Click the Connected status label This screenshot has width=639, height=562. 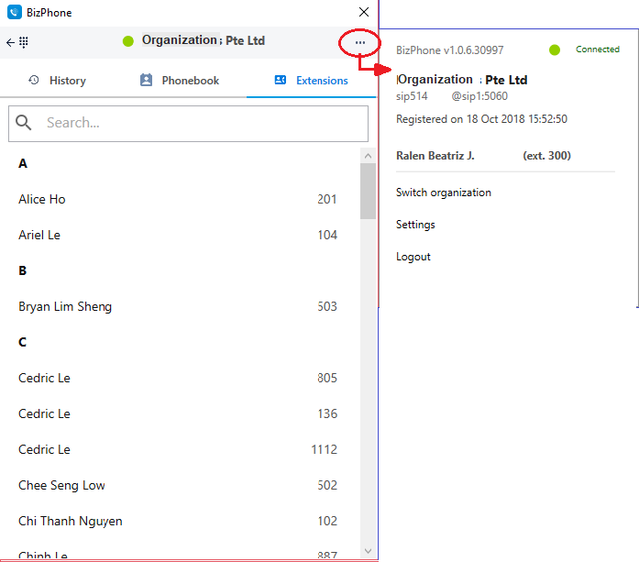click(x=598, y=50)
